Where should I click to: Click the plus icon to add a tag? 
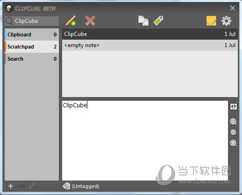point(11,186)
